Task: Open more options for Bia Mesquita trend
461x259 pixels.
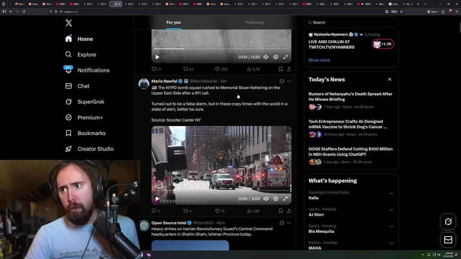Action: point(391,227)
